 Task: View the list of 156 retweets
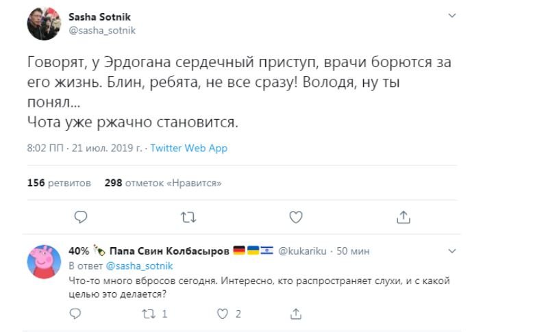pyautogui.click(x=59, y=183)
